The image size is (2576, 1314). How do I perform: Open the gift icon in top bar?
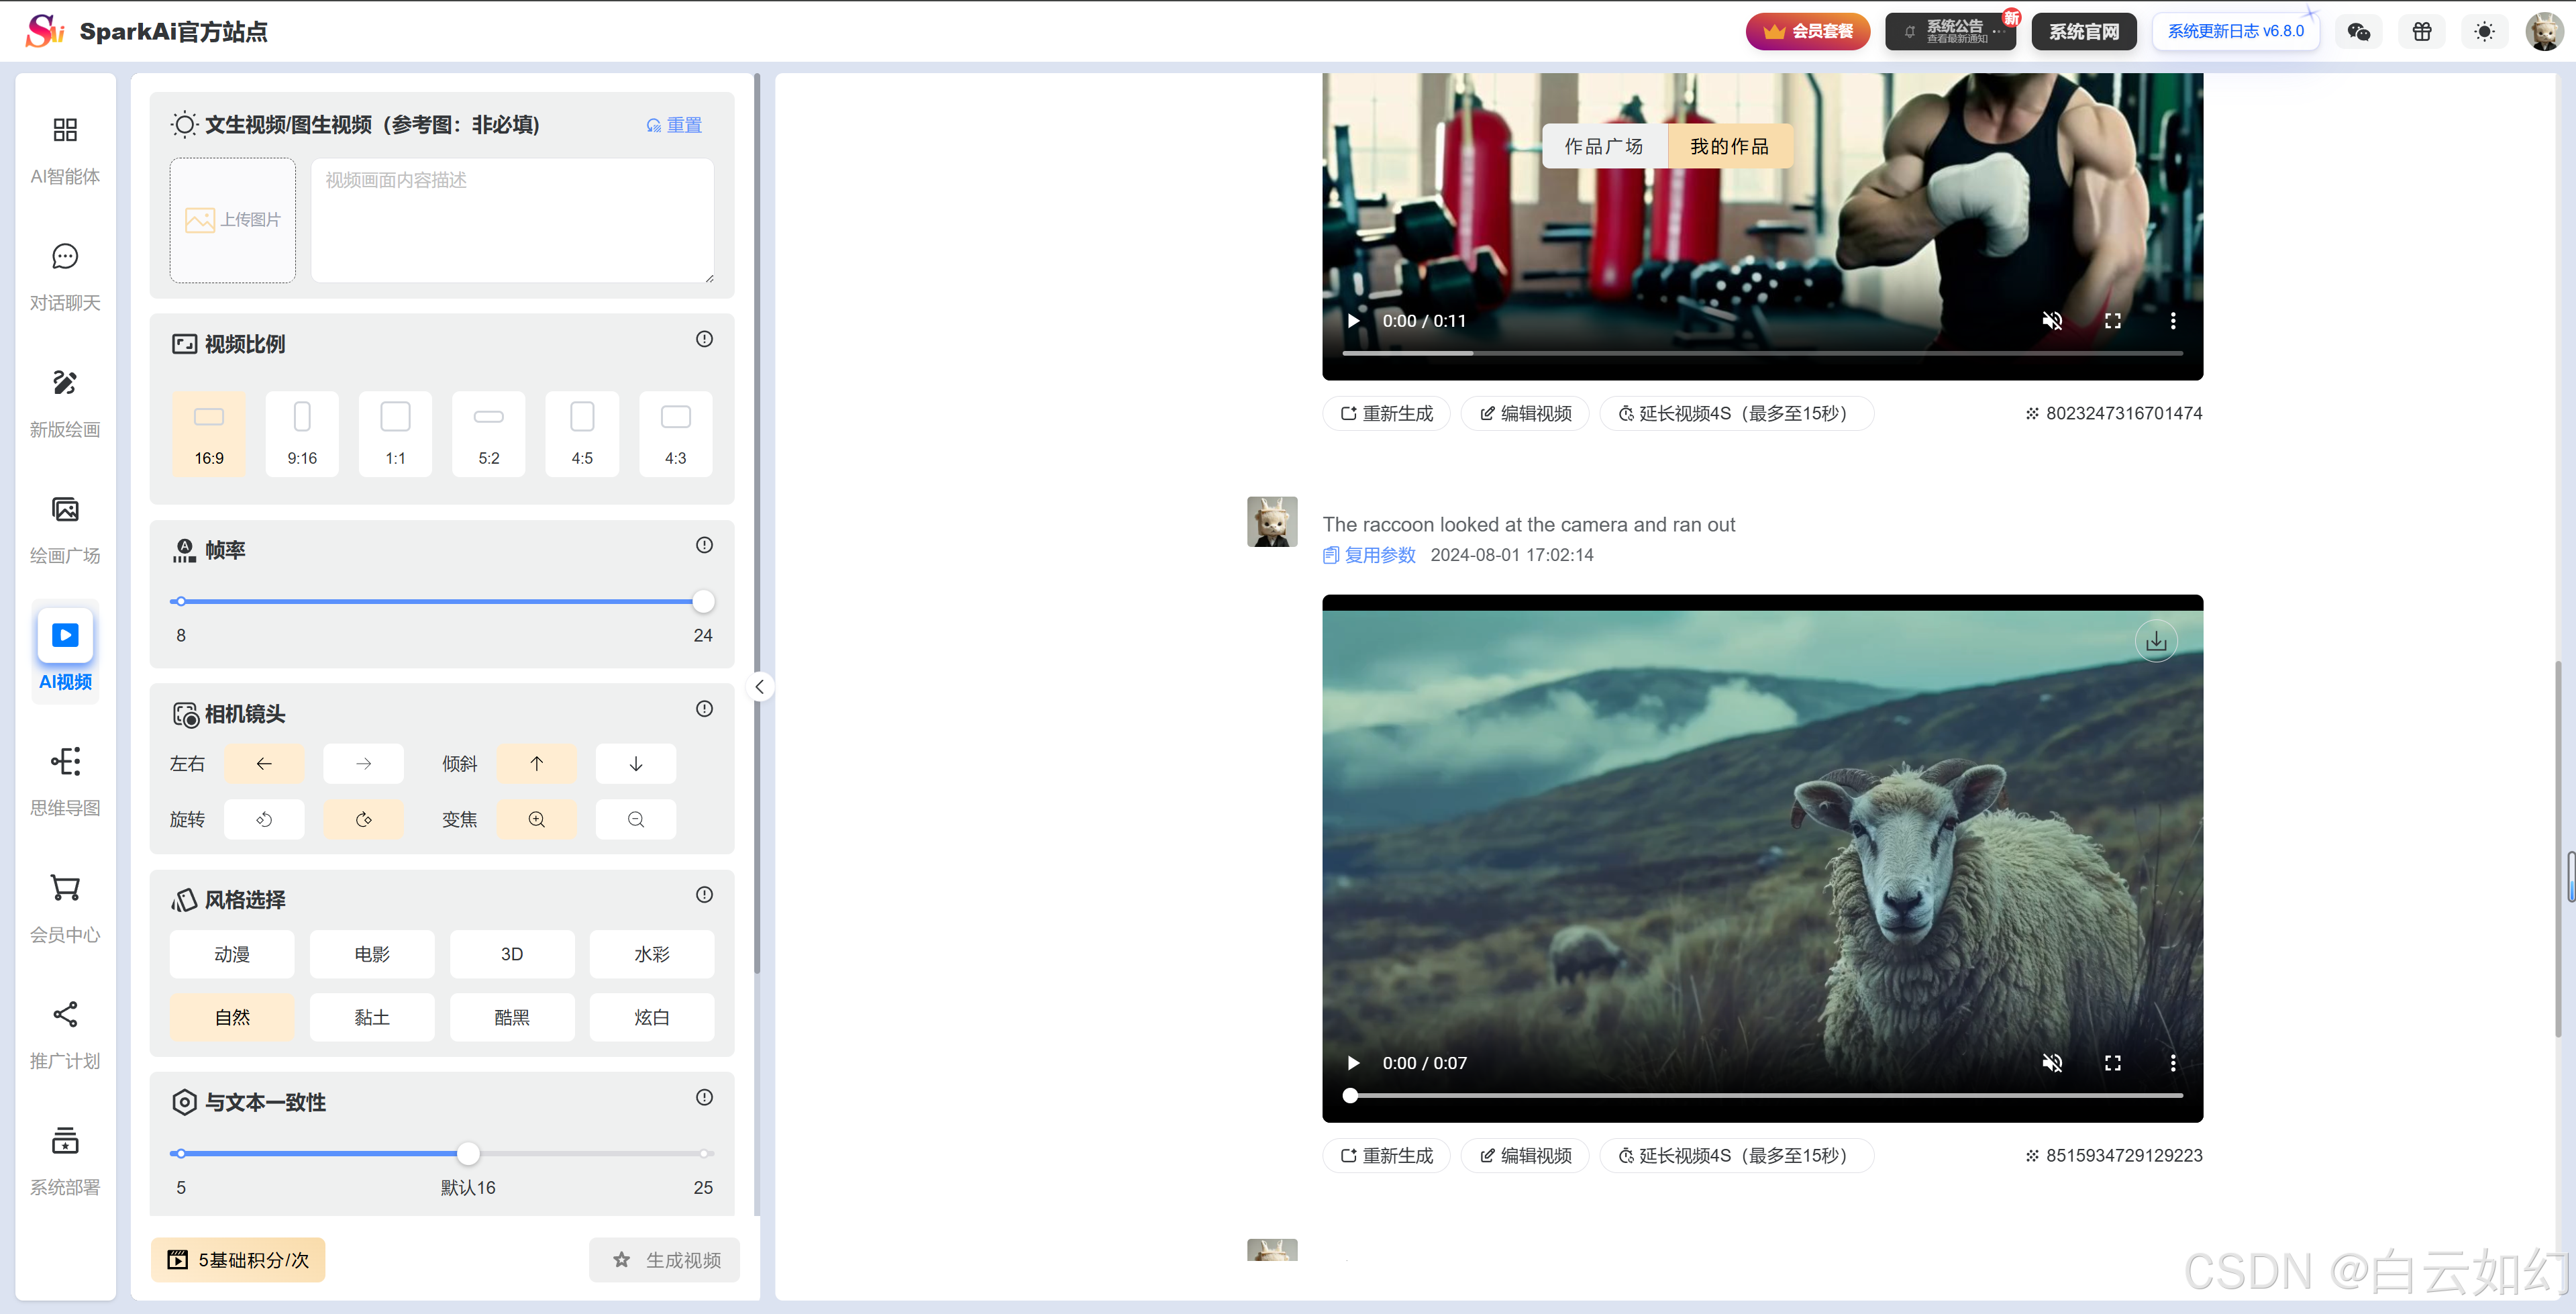coord(2422,32)
